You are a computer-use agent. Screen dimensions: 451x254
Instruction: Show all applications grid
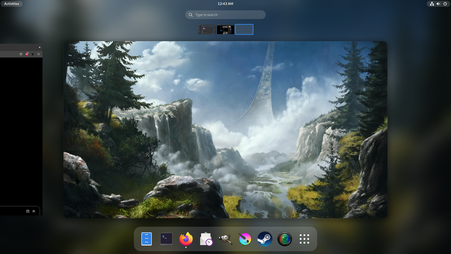(304, 239)
